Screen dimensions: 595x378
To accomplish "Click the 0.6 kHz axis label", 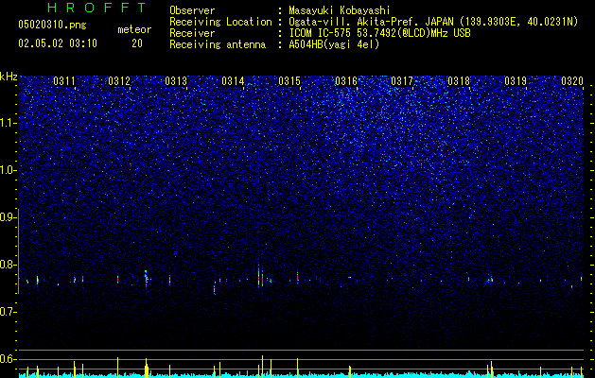I will [7, 359].
